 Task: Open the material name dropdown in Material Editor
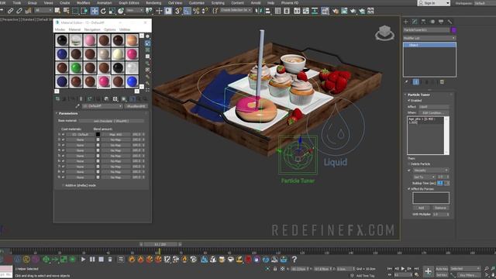point(102,106)
